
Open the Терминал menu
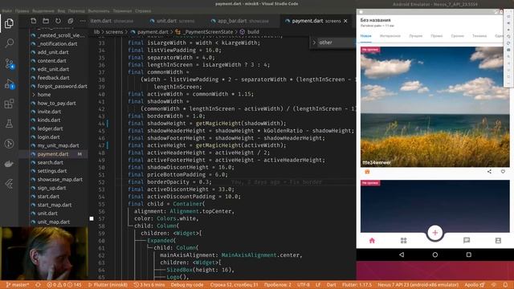[122, 10]
